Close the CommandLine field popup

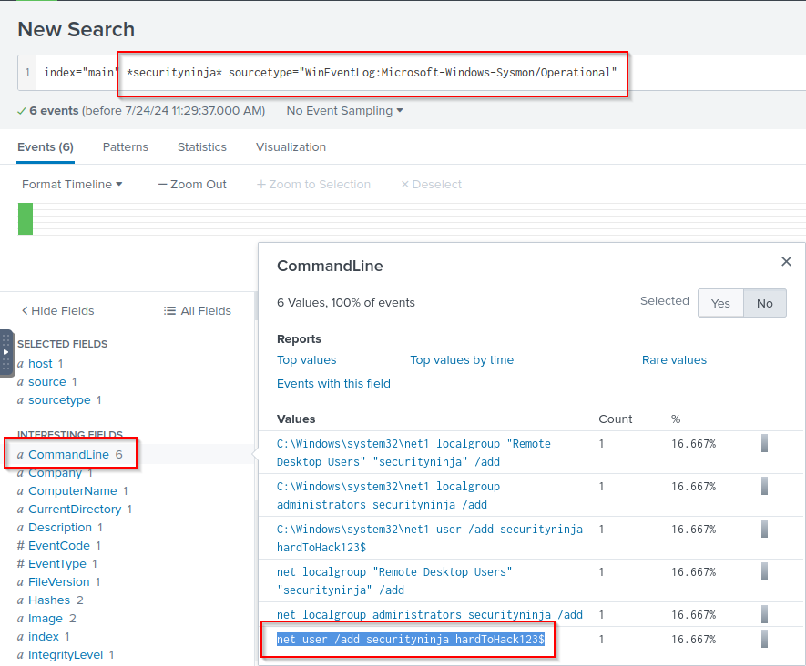pos(786,262)
